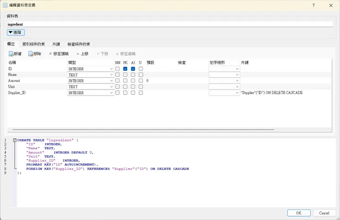Open type dropdown for Unit row

tap(91, 87)
